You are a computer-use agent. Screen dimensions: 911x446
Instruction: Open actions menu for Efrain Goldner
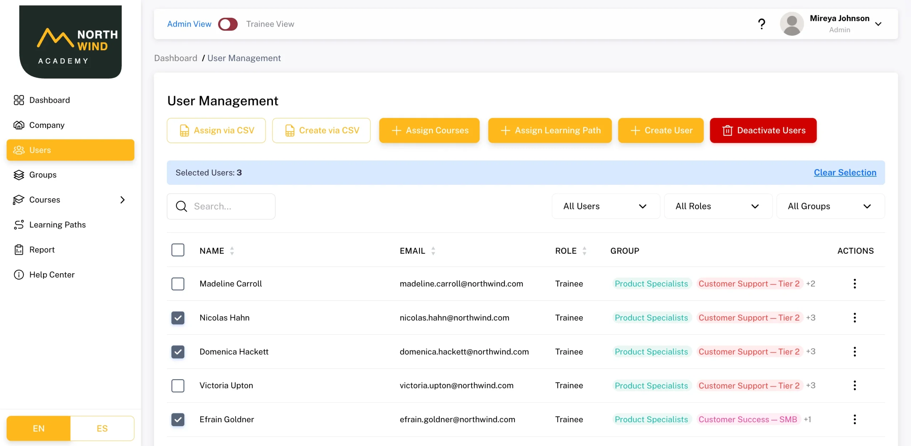pyautogui.click(x=854, y=419)
